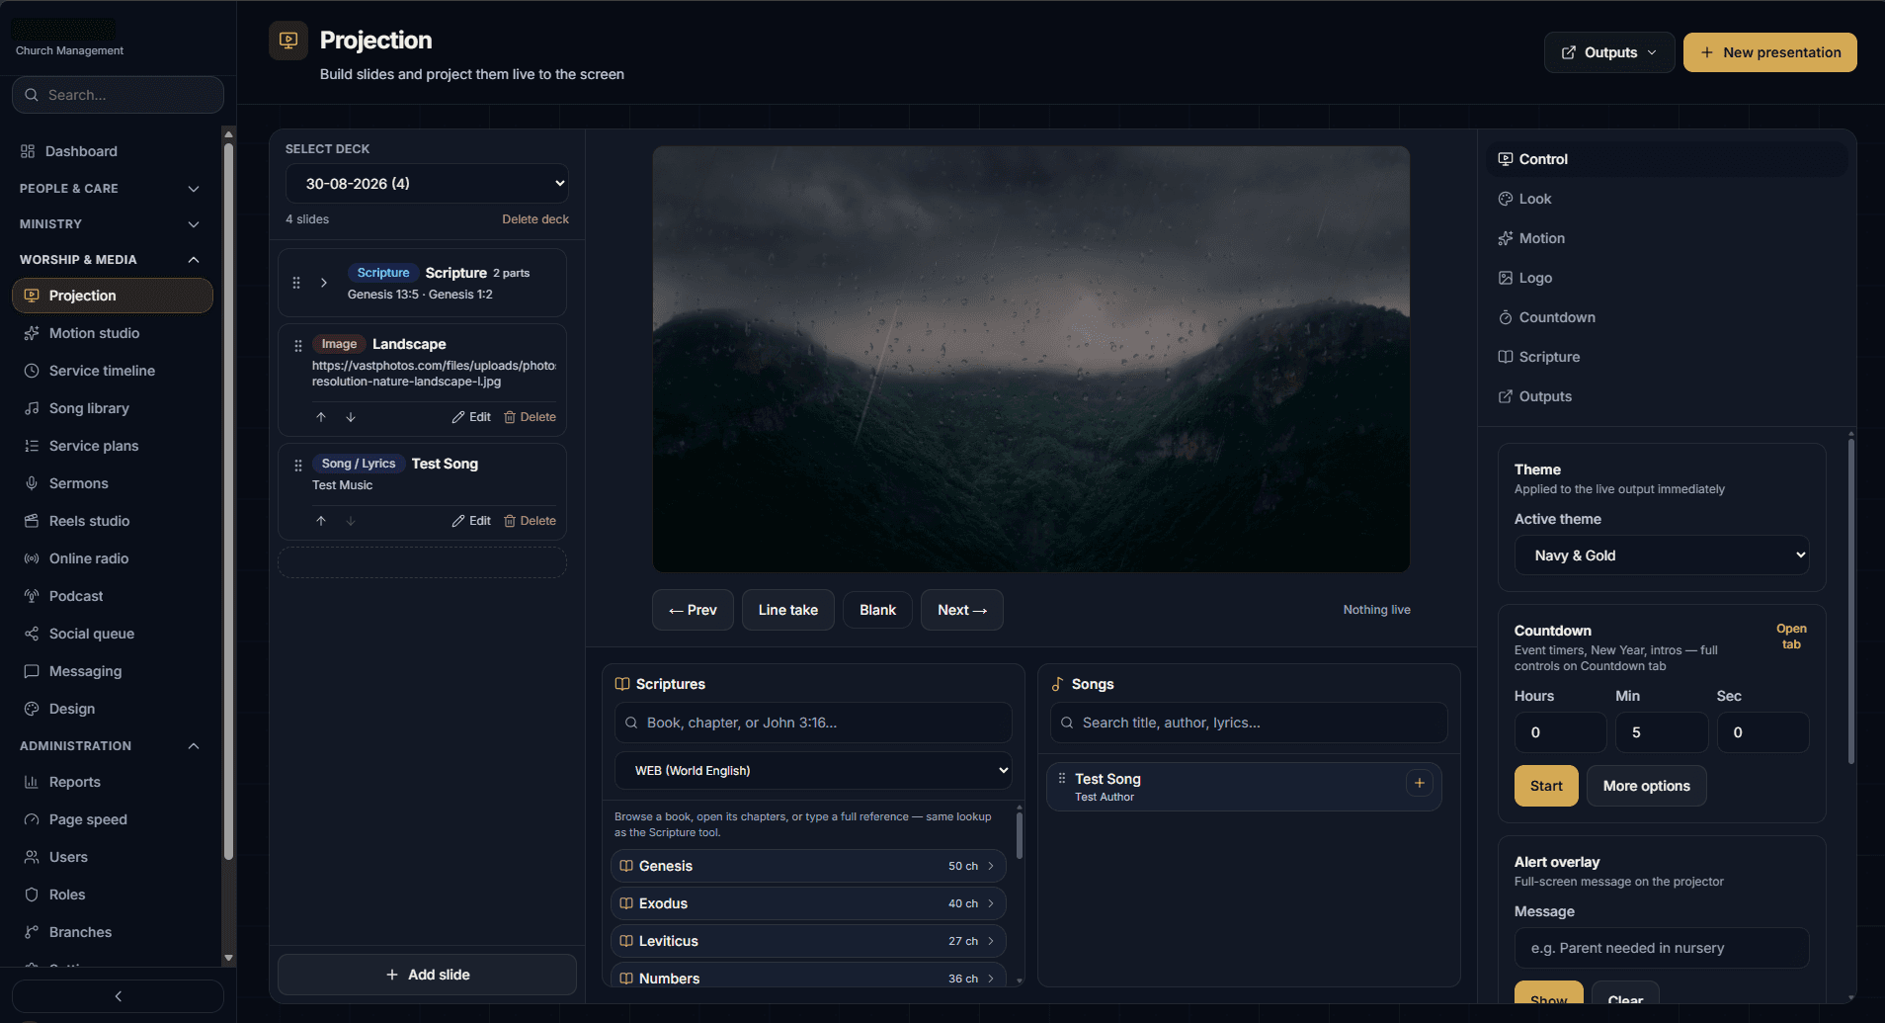
Task: Click the slide preview image
Action: coord(1030,359)
